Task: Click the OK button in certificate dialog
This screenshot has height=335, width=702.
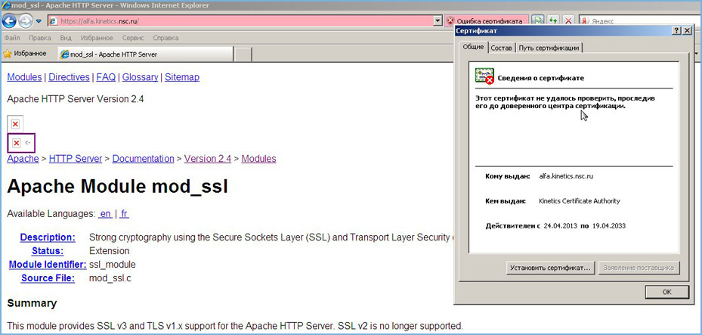Action: coord(667,292)
